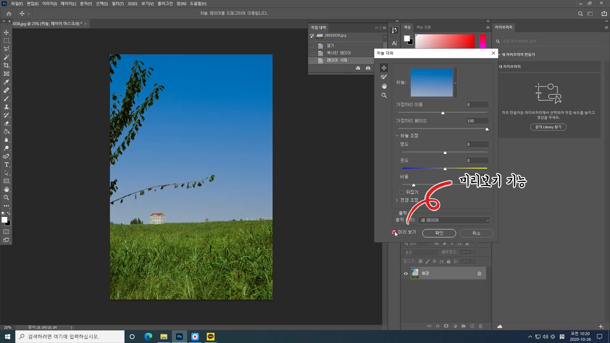The height and width of the screenshot is (343, 610).
Task: Open the 필터(T) menu
Action: coord(118,3)
